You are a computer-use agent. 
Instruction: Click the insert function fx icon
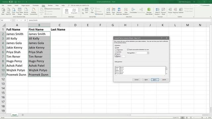coord(25,20)
